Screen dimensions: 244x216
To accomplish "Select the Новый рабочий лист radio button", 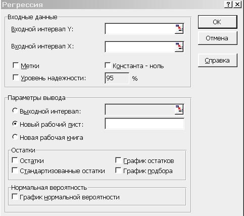I will coord(15,124).
